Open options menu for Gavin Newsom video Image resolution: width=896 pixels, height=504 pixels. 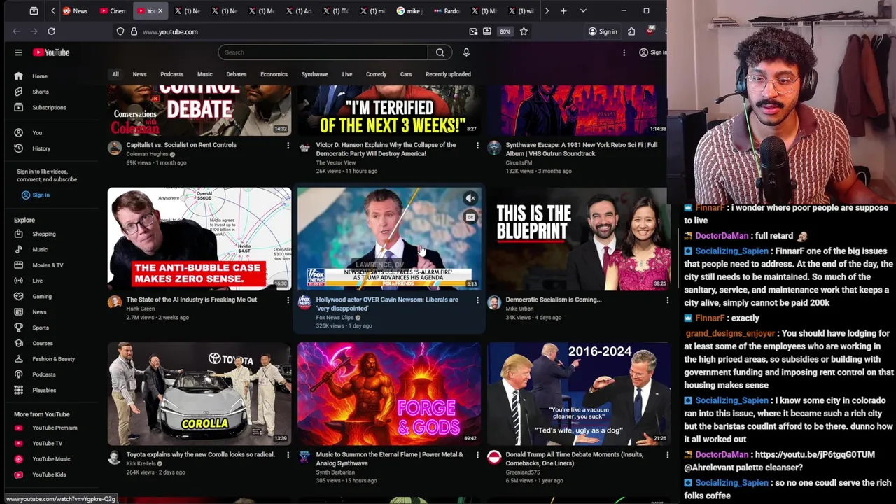(477, 300)
